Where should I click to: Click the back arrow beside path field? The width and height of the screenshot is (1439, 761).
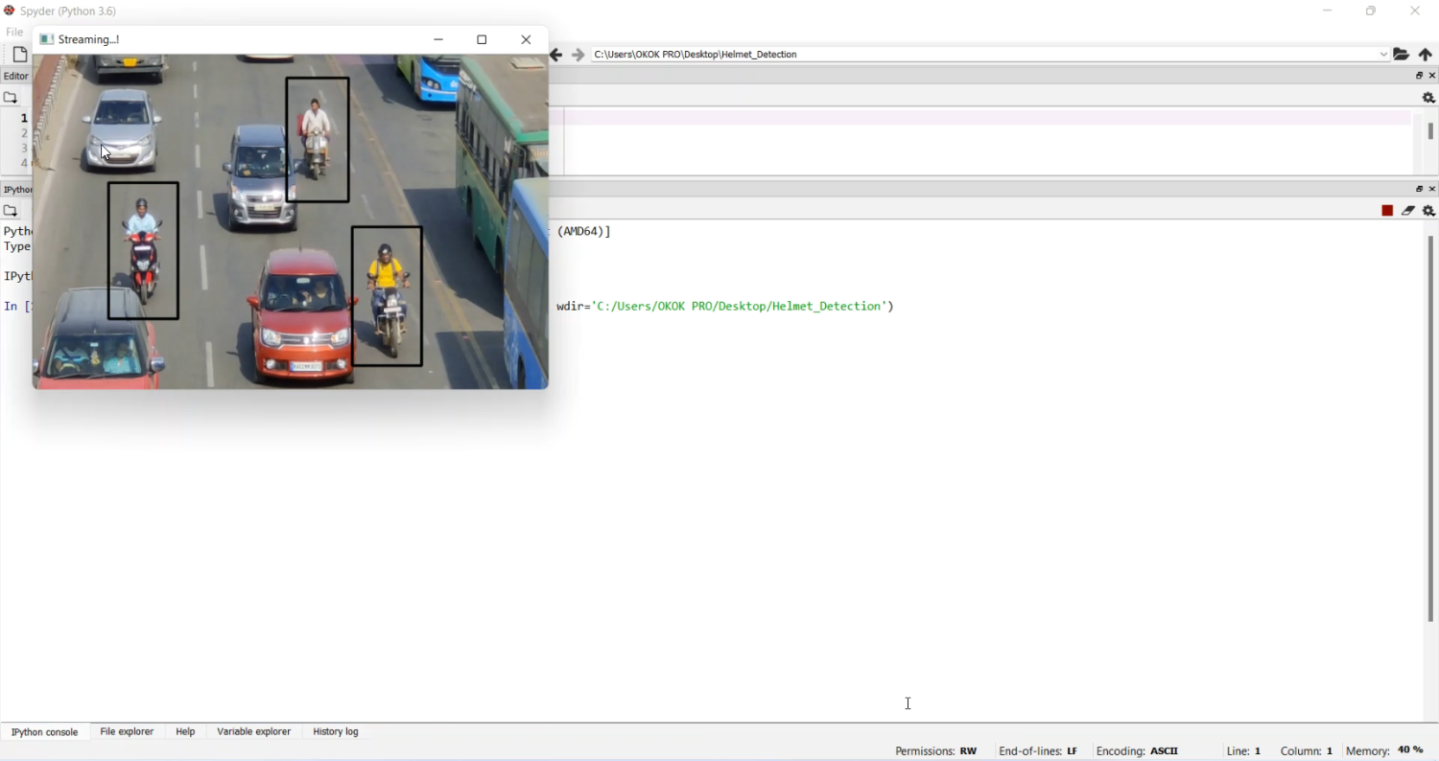click(556, 56)
